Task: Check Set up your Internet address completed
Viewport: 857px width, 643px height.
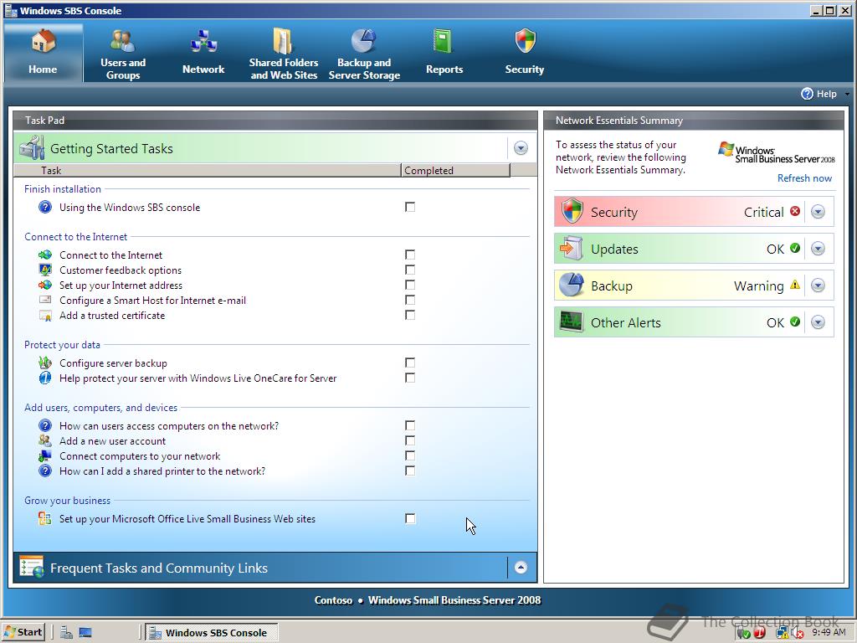Action: tap(410, 285)
